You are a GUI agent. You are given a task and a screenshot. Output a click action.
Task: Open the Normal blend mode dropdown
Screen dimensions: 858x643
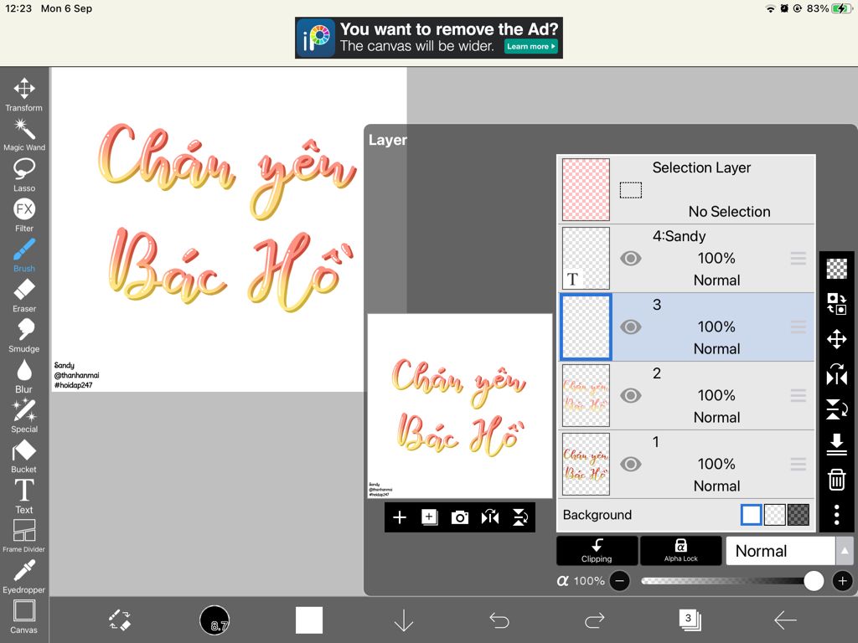(x=781, y=551)
